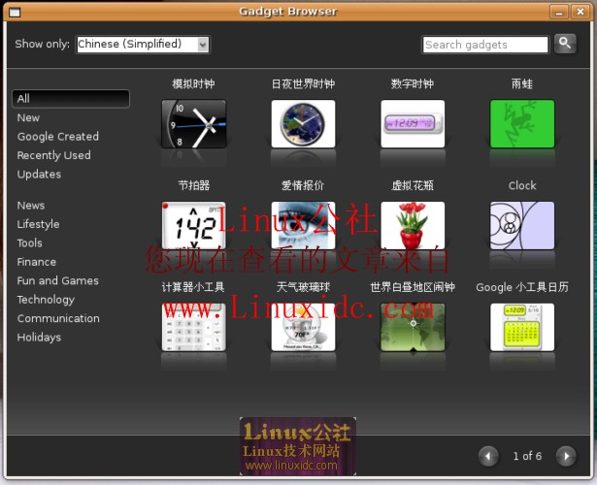Viewport: 597px width, 485px height.
Task: Click the 模拟时钟 gadget title
Action: (193, 84)
